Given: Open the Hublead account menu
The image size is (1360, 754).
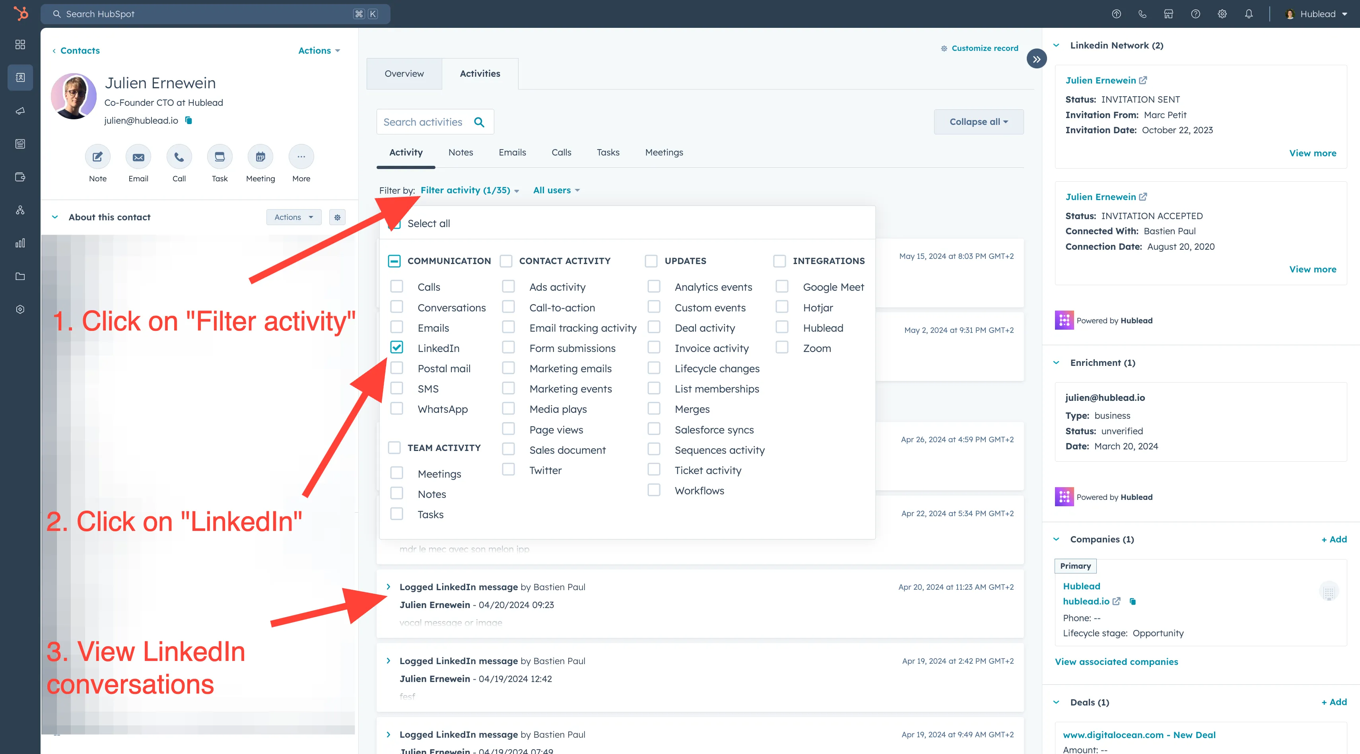Looking at the screenshot, I should pos(1315,14).
